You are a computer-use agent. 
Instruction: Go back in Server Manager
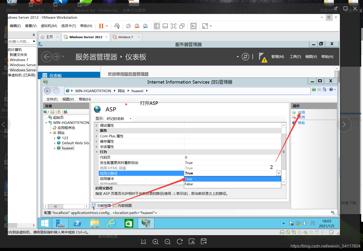46,57
